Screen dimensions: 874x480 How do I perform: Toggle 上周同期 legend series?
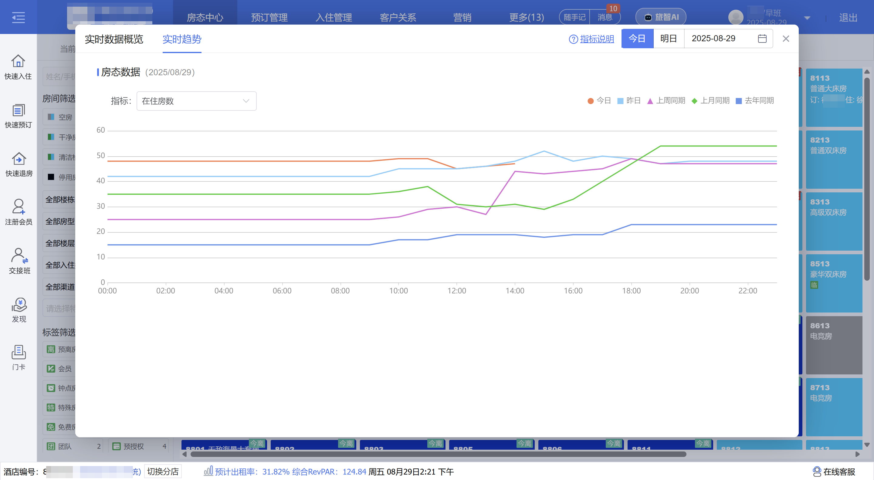coord(666,101)
